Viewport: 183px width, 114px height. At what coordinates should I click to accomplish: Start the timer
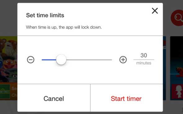127,99
